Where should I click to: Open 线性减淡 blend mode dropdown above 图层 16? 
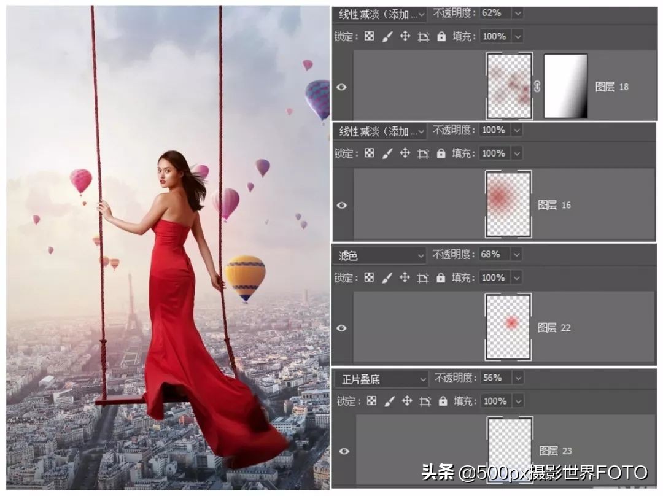coord(381,131)
